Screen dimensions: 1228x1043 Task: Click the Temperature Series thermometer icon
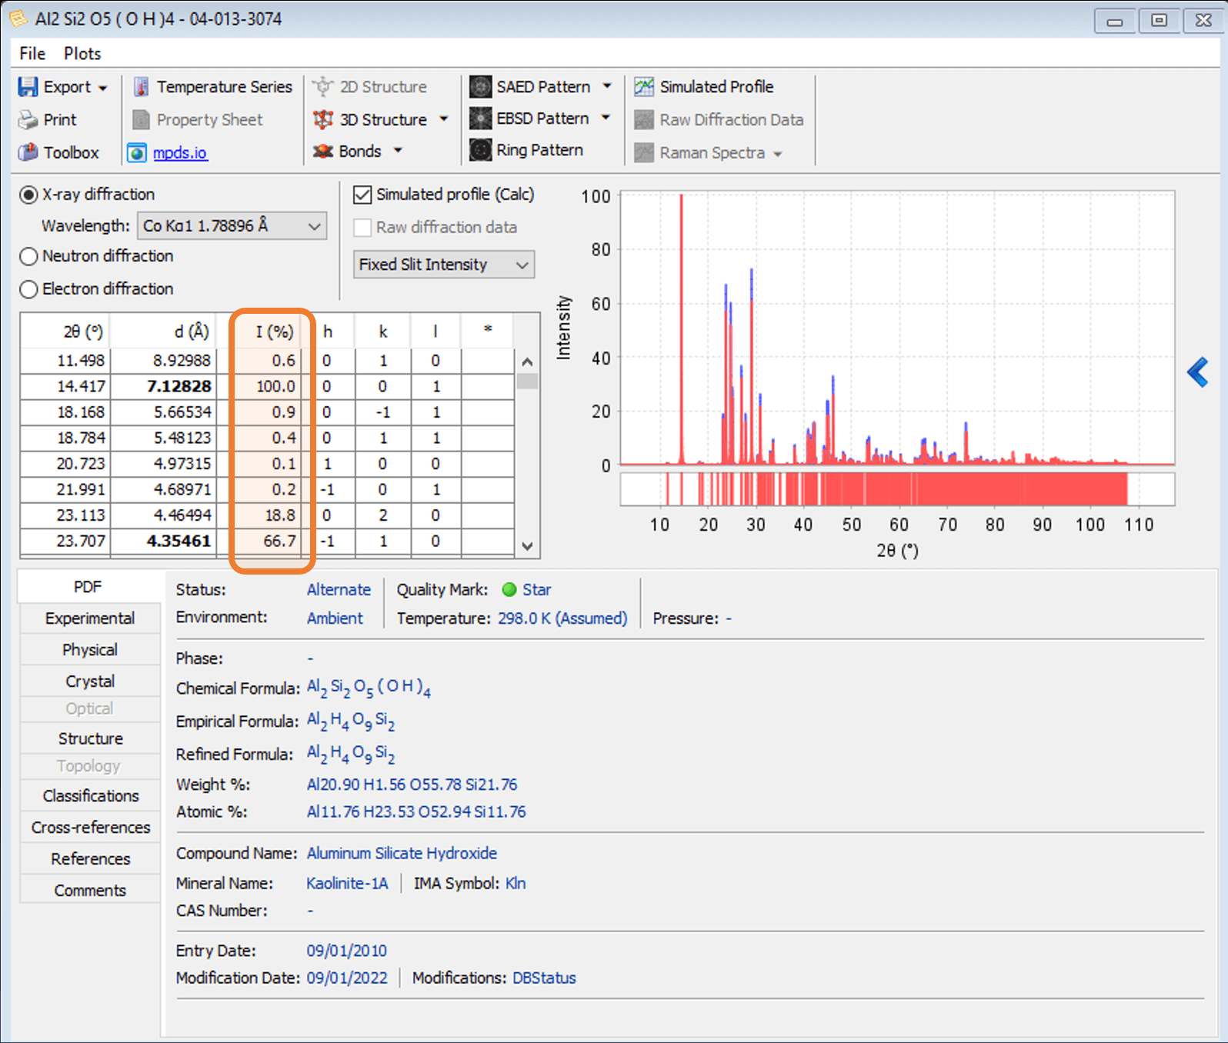pos(141,87)
